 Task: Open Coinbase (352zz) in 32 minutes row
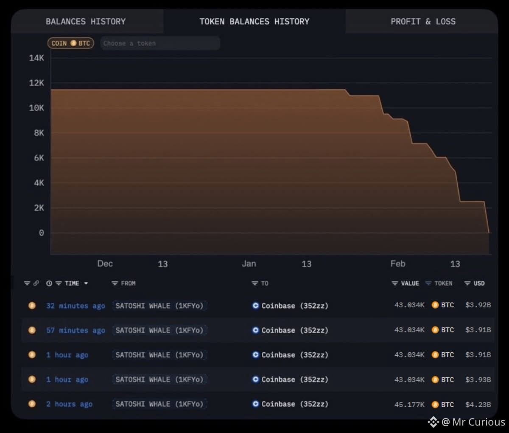point(295,306)
